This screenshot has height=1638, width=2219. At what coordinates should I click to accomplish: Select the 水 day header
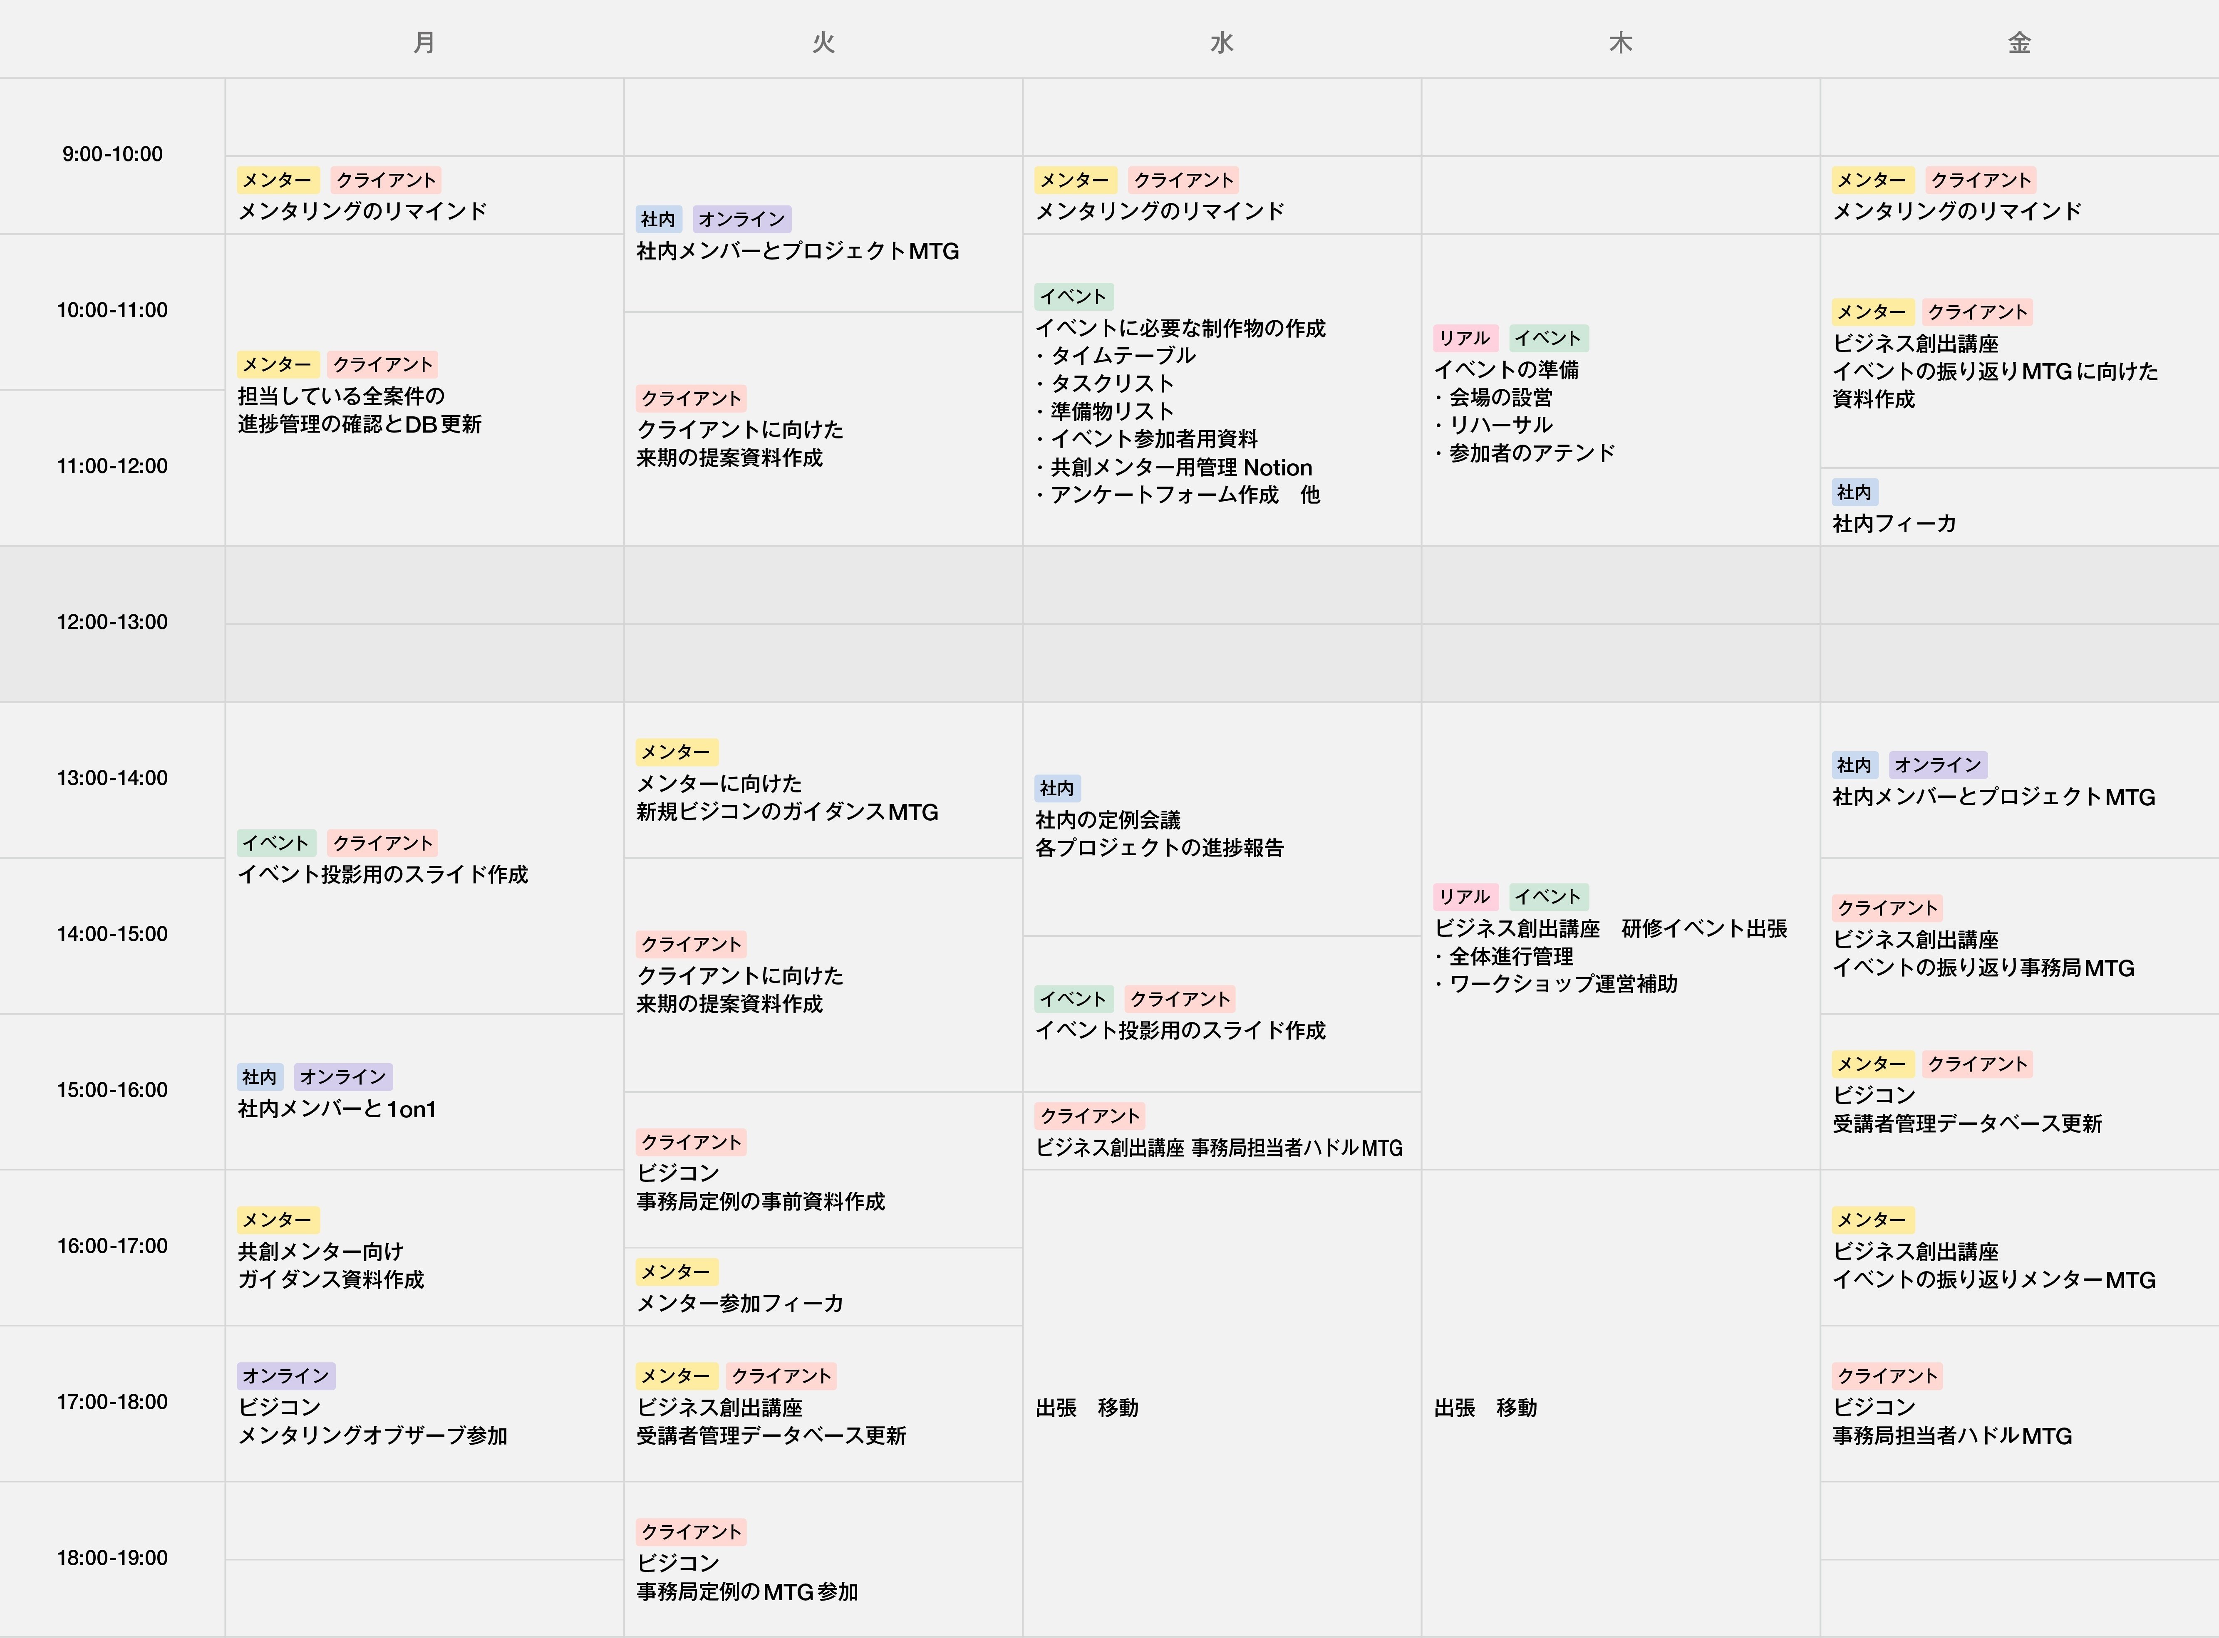pos(1221,43)
